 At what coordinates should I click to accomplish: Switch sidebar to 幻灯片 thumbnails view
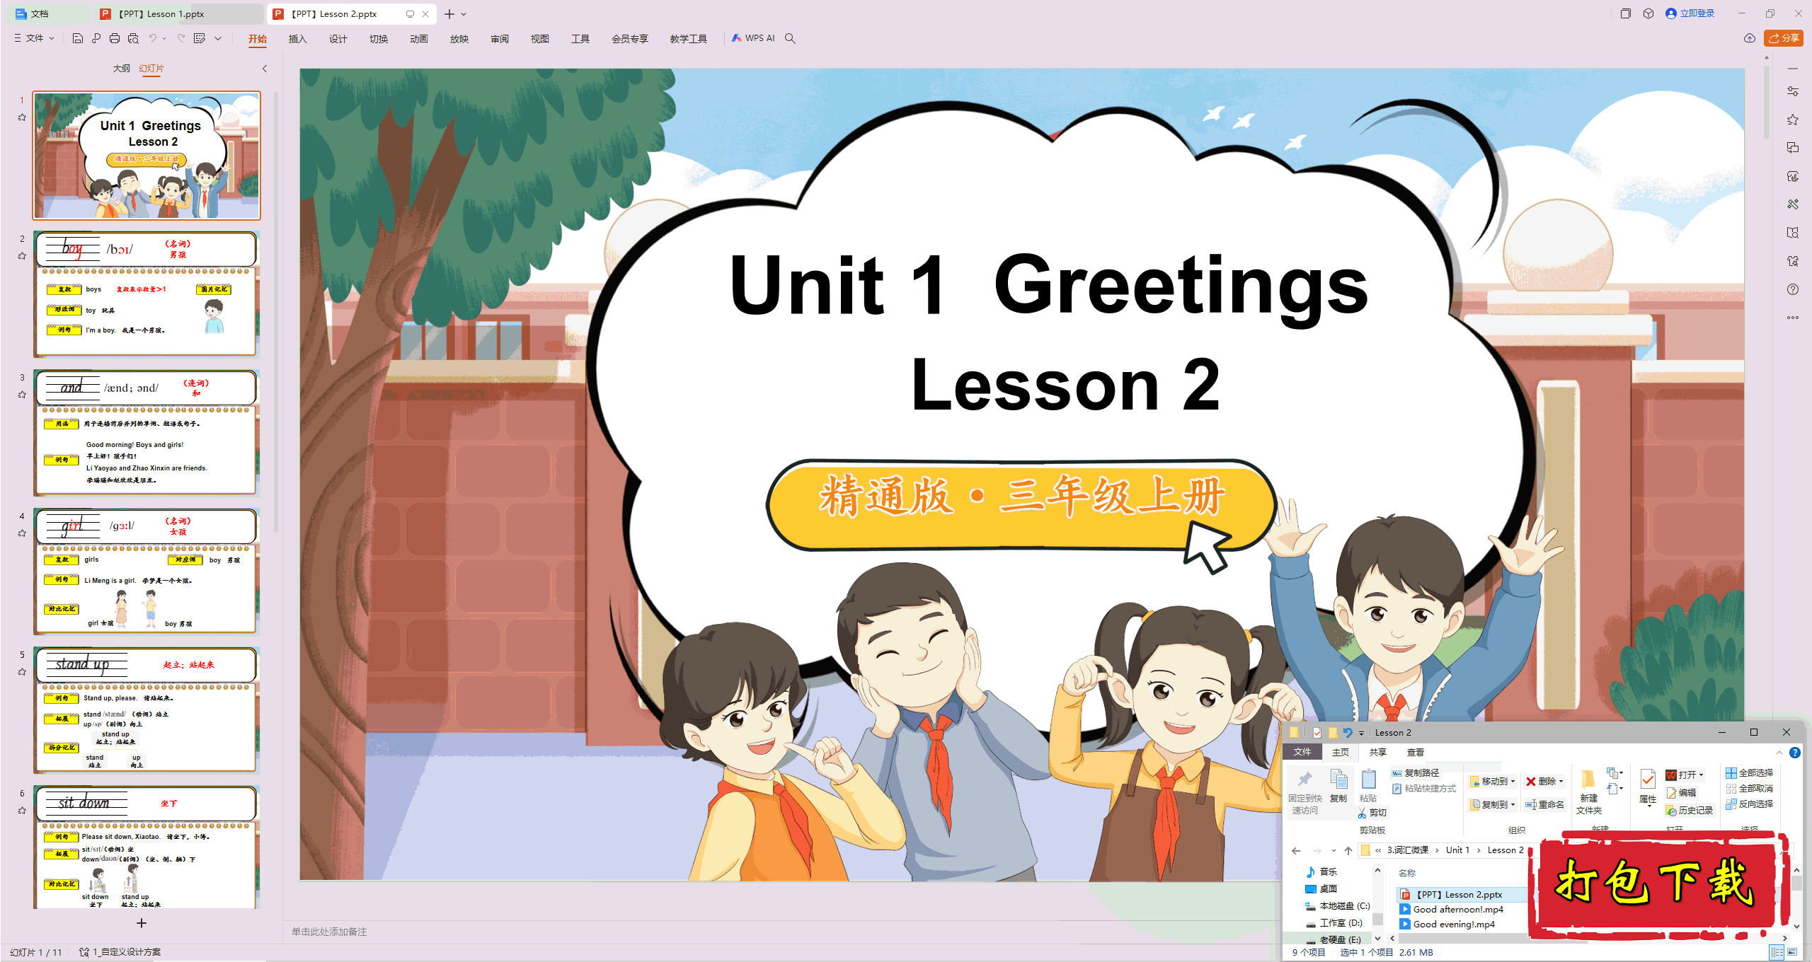click(151, 69)
